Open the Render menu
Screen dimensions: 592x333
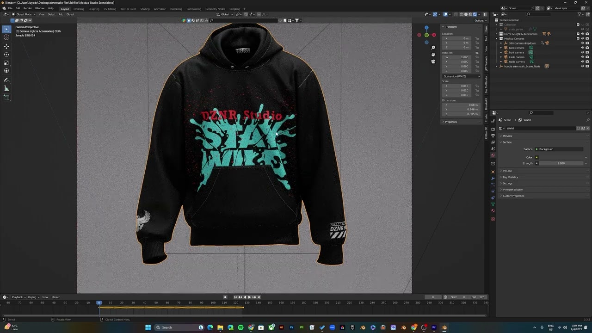pos(28,8)
